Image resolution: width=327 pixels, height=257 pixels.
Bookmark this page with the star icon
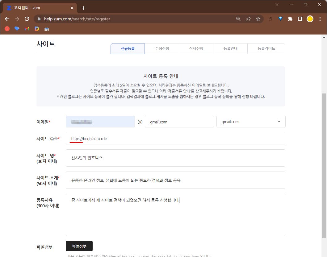click(x=258, y=19)
